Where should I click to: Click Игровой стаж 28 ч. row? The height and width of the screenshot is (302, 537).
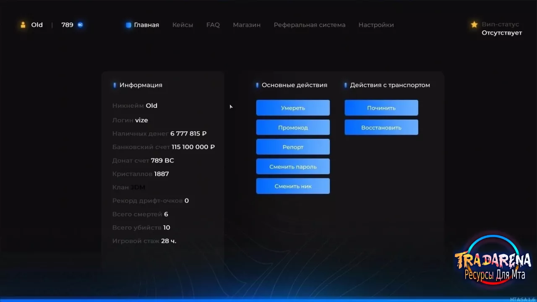click(x=144, y=241)
